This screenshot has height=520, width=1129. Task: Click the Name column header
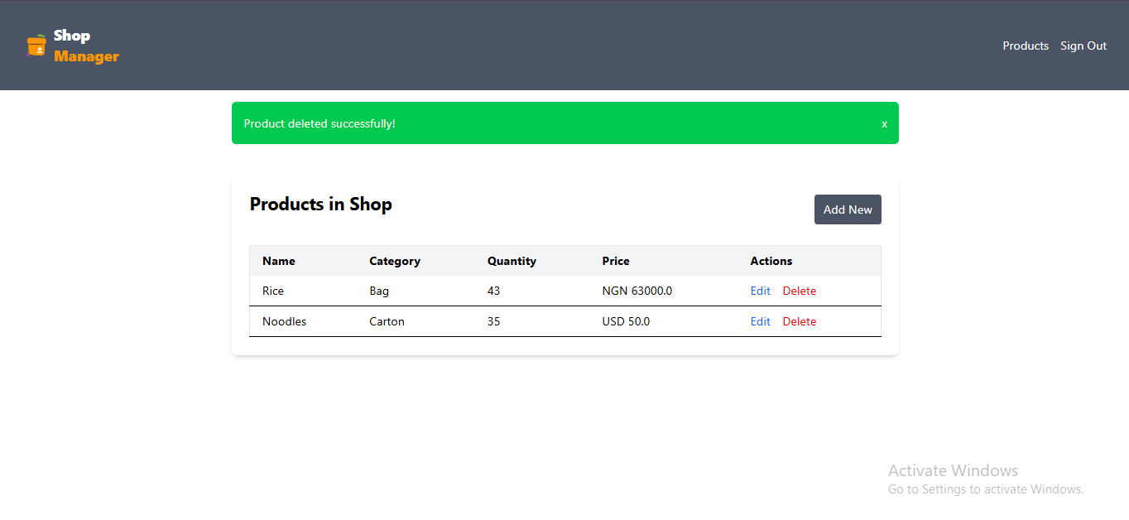click(278, 261)
